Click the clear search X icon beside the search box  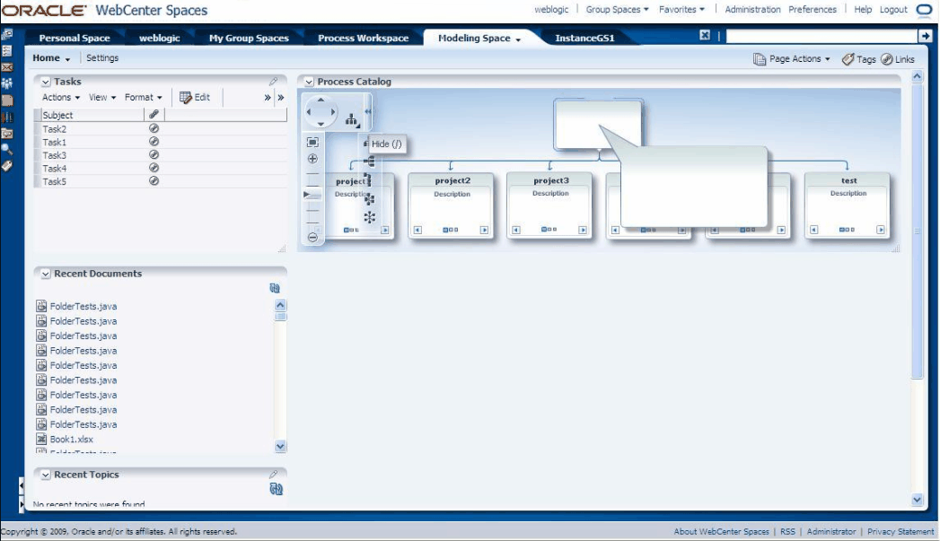point(705,35)
